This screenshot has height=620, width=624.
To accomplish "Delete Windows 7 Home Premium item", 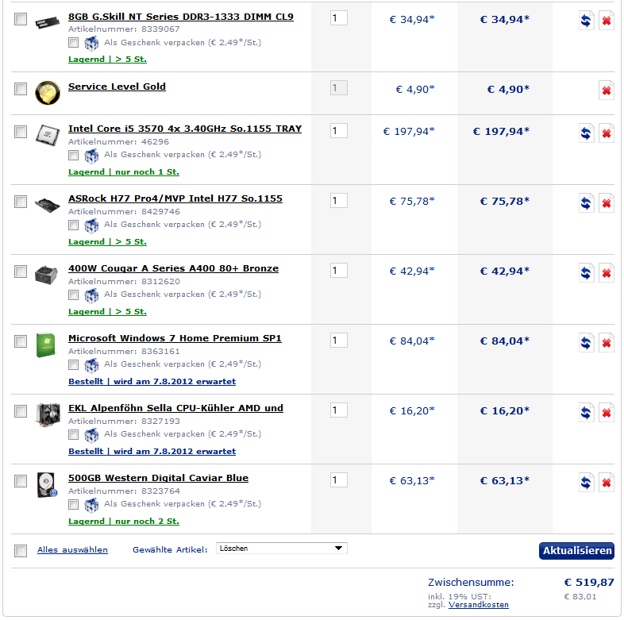I will [607, 343].
